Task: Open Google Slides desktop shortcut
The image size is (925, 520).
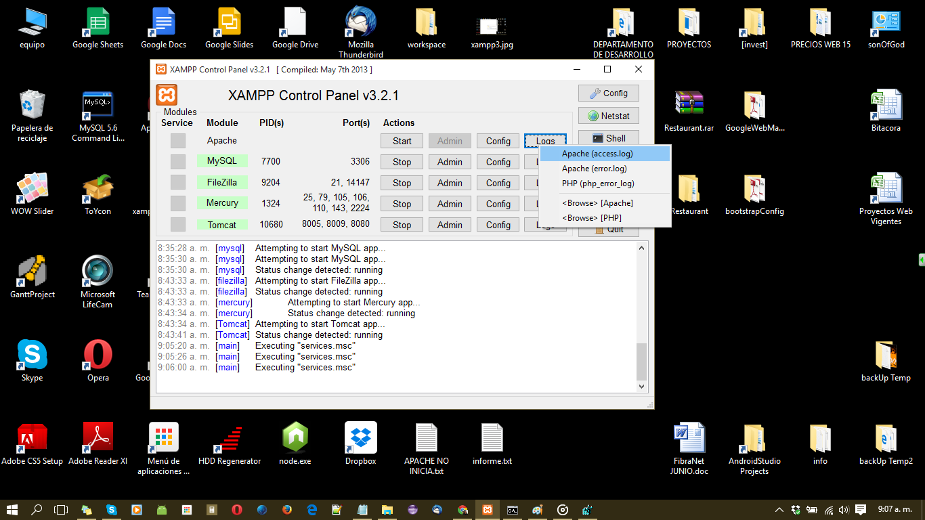Action: point(229,28)
